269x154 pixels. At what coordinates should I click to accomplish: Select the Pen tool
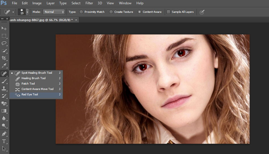[x=4, y=134]
